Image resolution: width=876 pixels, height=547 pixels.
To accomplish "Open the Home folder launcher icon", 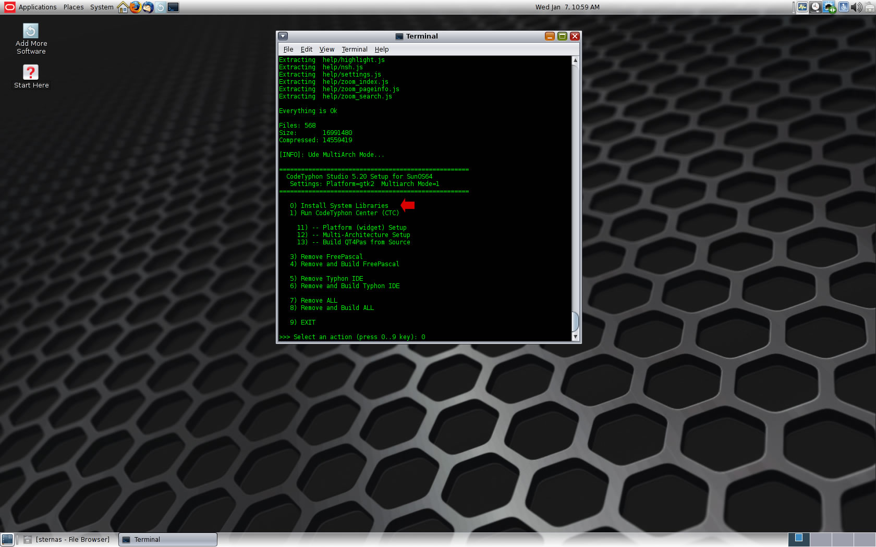I will [x=123, y=7].
